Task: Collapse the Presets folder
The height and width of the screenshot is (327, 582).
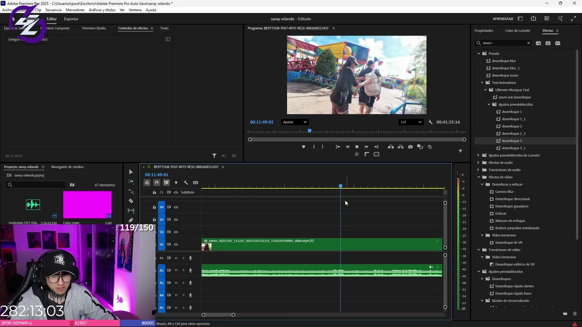Action: (x=478, y=54)
